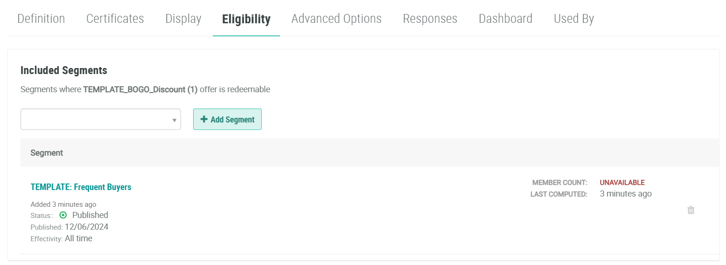Switch to the Used By tab
Screen dimensions: 726x265
[573, 19]
